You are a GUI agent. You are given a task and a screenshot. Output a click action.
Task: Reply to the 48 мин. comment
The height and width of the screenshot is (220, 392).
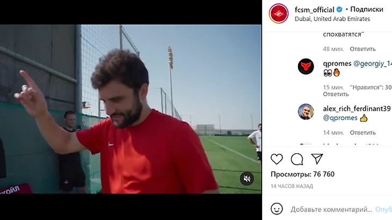[x=362, y=49]
